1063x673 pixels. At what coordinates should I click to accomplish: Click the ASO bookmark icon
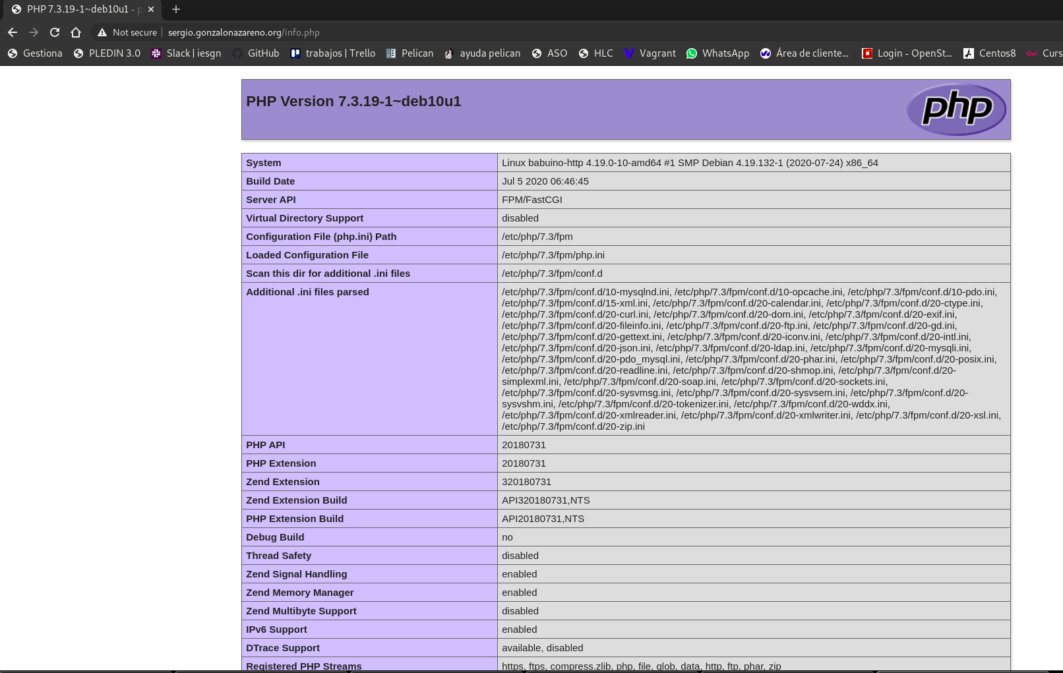pyautogui.click(x=536, y=53)
